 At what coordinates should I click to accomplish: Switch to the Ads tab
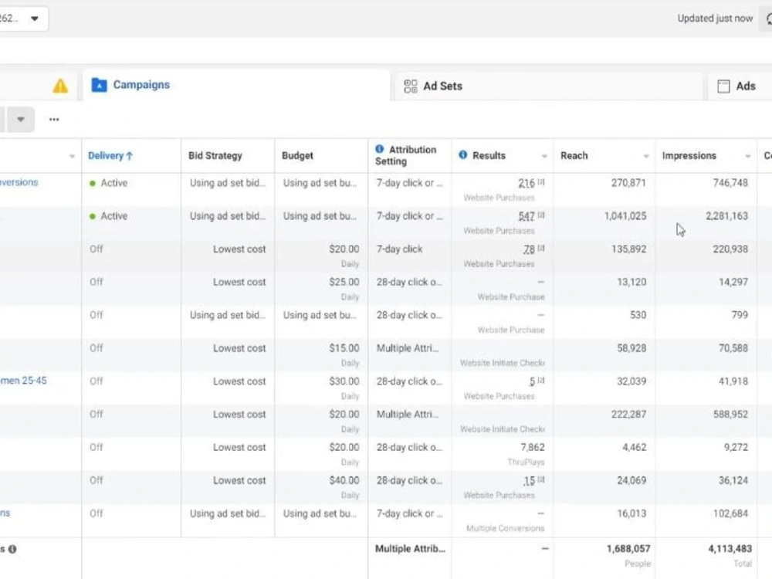point(746,86)
